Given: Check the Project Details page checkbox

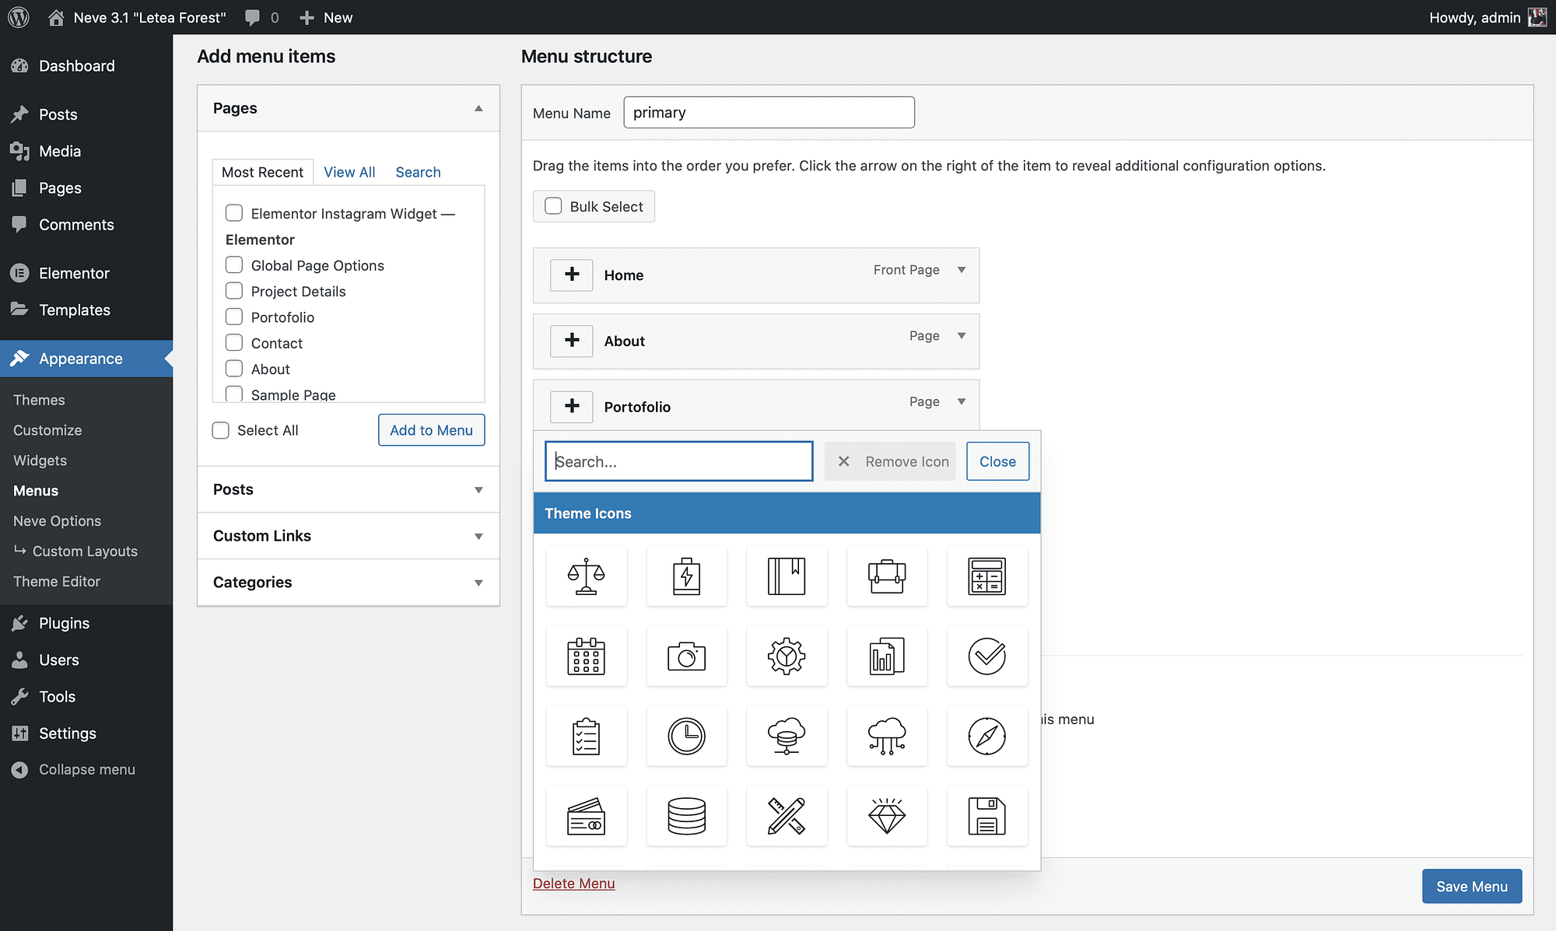Looking at the screenshot, I should pos(234,291).
